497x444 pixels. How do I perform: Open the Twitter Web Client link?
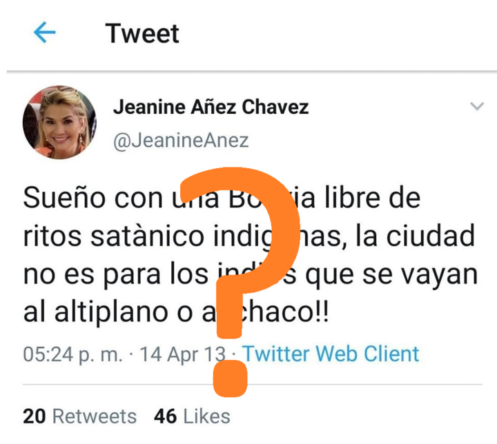[x=331, y=354]
